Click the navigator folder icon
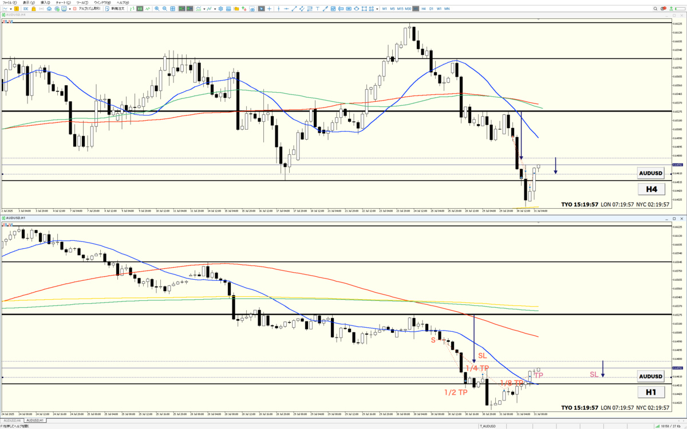 point(236,9)
